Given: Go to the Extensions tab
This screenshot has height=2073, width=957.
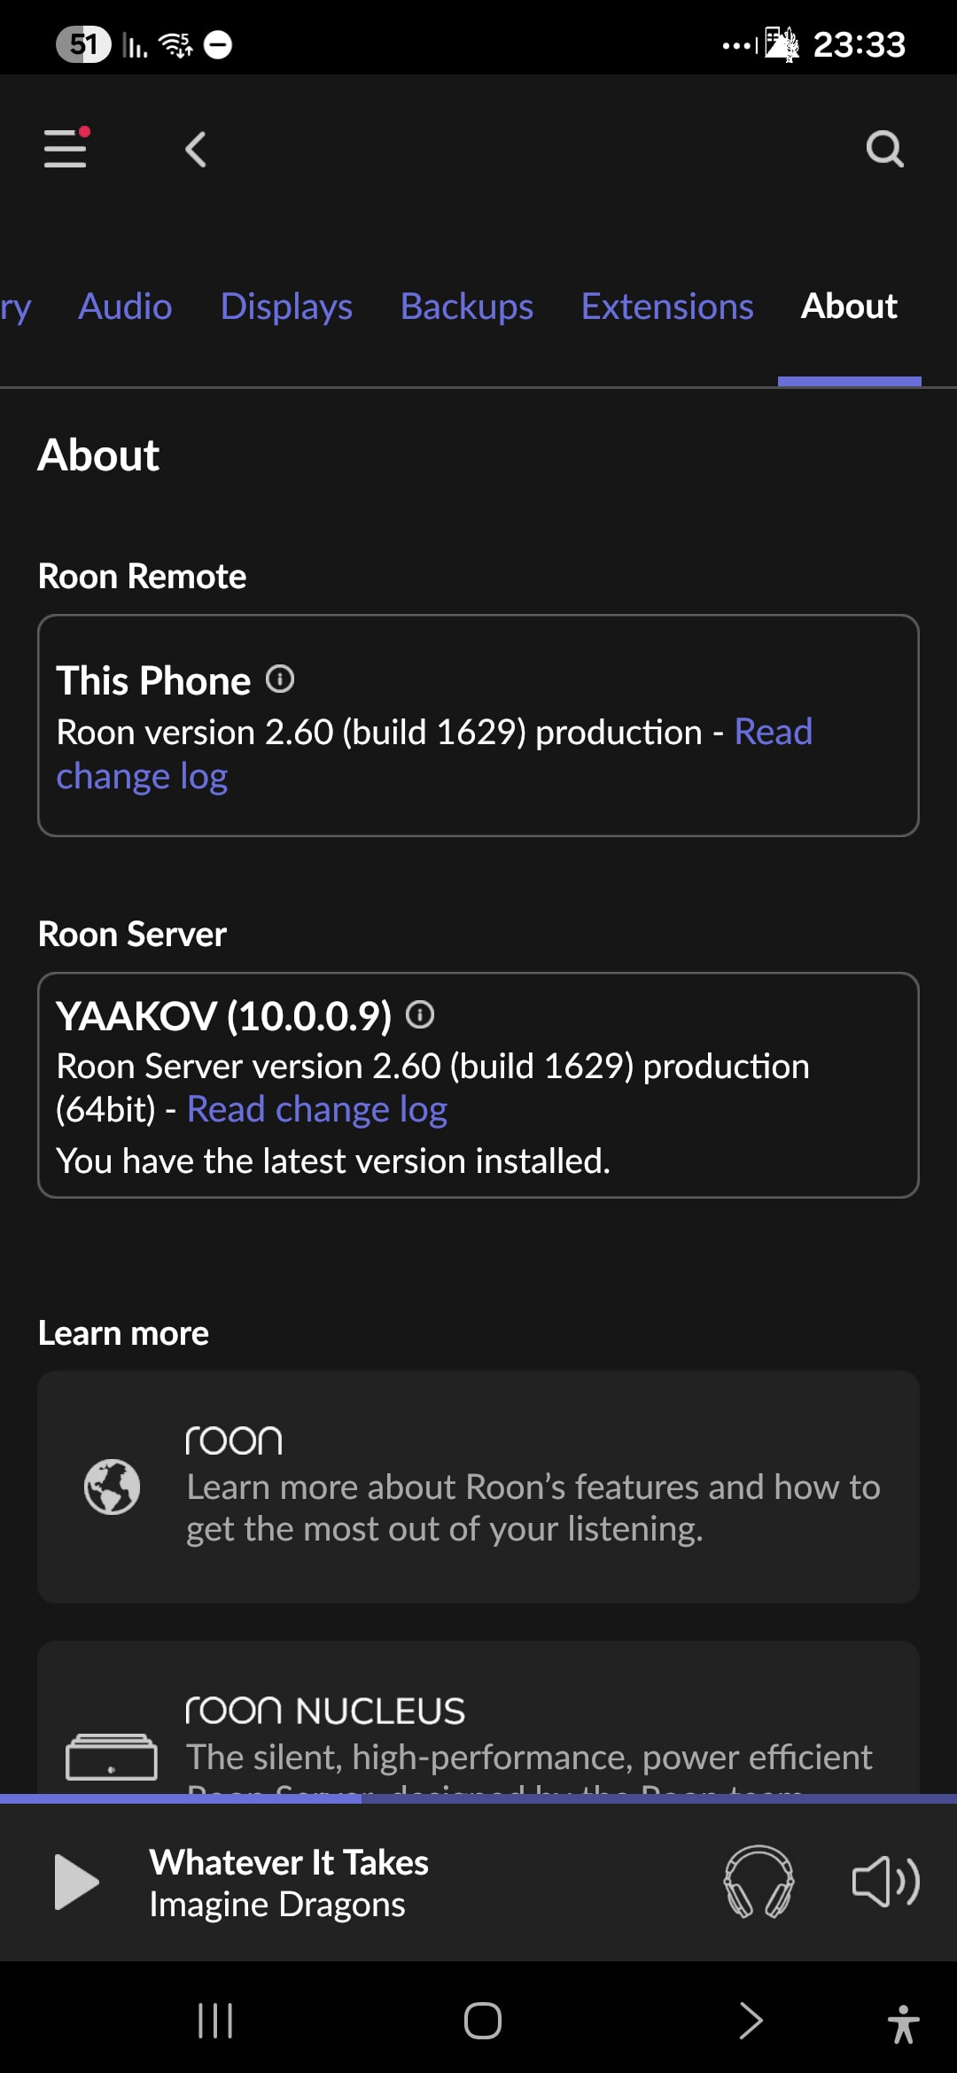Looking at the screenshot, I should click(667, 307).
